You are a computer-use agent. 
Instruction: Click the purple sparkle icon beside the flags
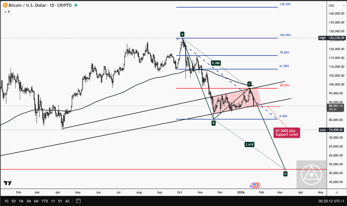pyautogui.click(x=251, y=187)
